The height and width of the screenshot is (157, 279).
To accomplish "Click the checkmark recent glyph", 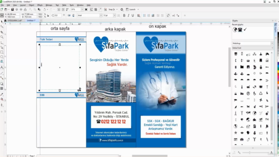I will click(245, 30).
